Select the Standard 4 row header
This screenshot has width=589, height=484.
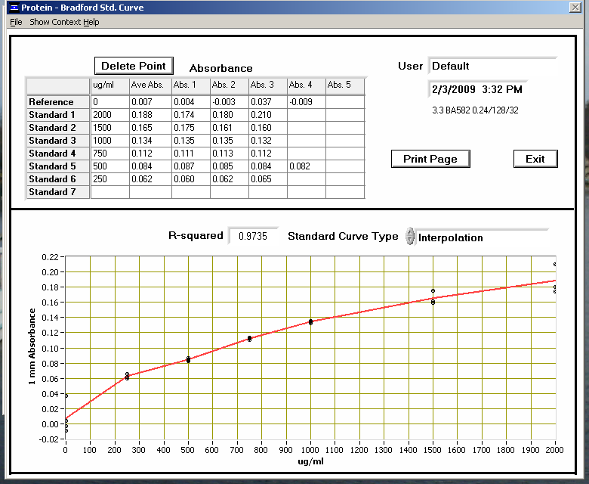coord(58,153)
